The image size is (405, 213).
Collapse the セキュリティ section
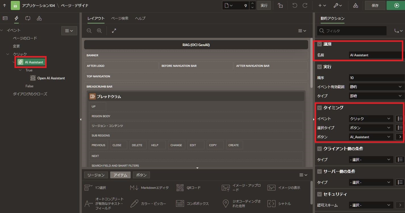[320, 194]
